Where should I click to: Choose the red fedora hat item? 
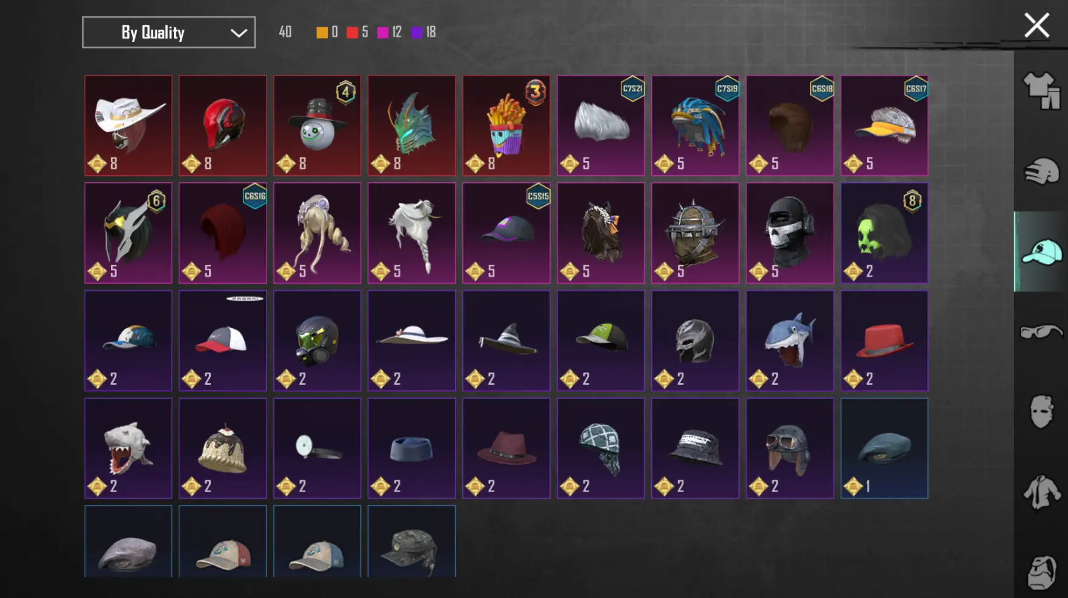[x=884, y=341]
